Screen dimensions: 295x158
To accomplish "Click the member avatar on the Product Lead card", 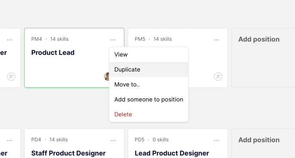I will point(107,77).
